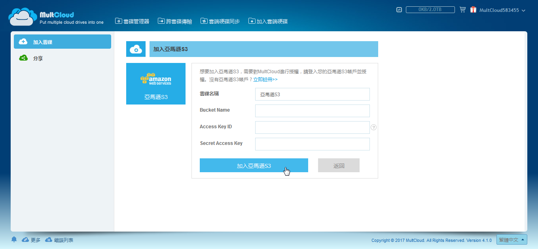Click the 返回 back button
The height and width of the screenshot is (249, 538).
point(339,165)
